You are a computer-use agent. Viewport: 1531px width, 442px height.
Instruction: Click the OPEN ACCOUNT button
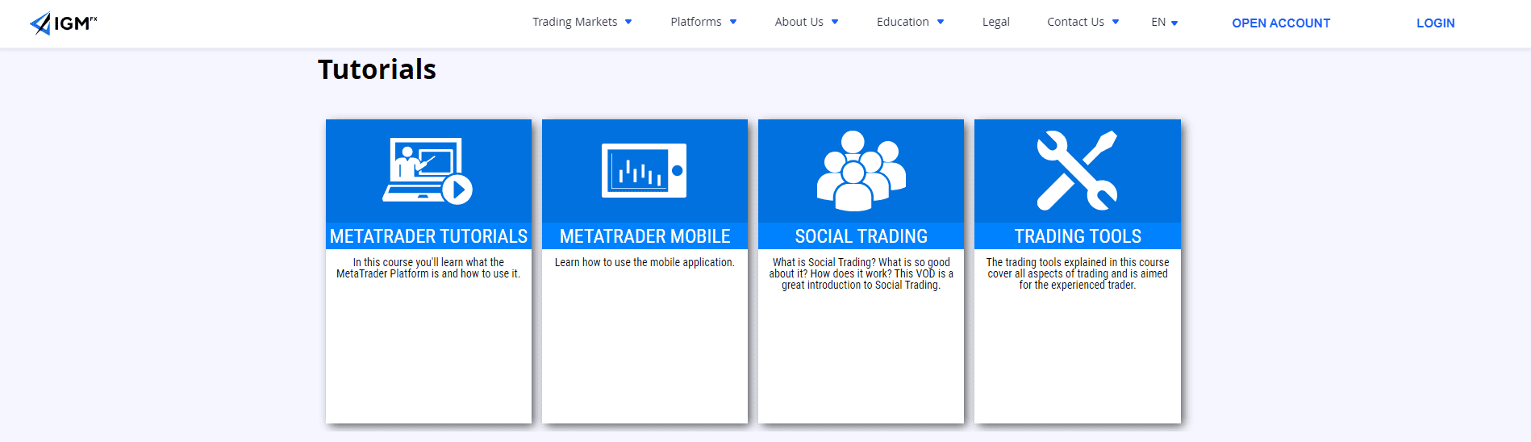point(1281,23)
